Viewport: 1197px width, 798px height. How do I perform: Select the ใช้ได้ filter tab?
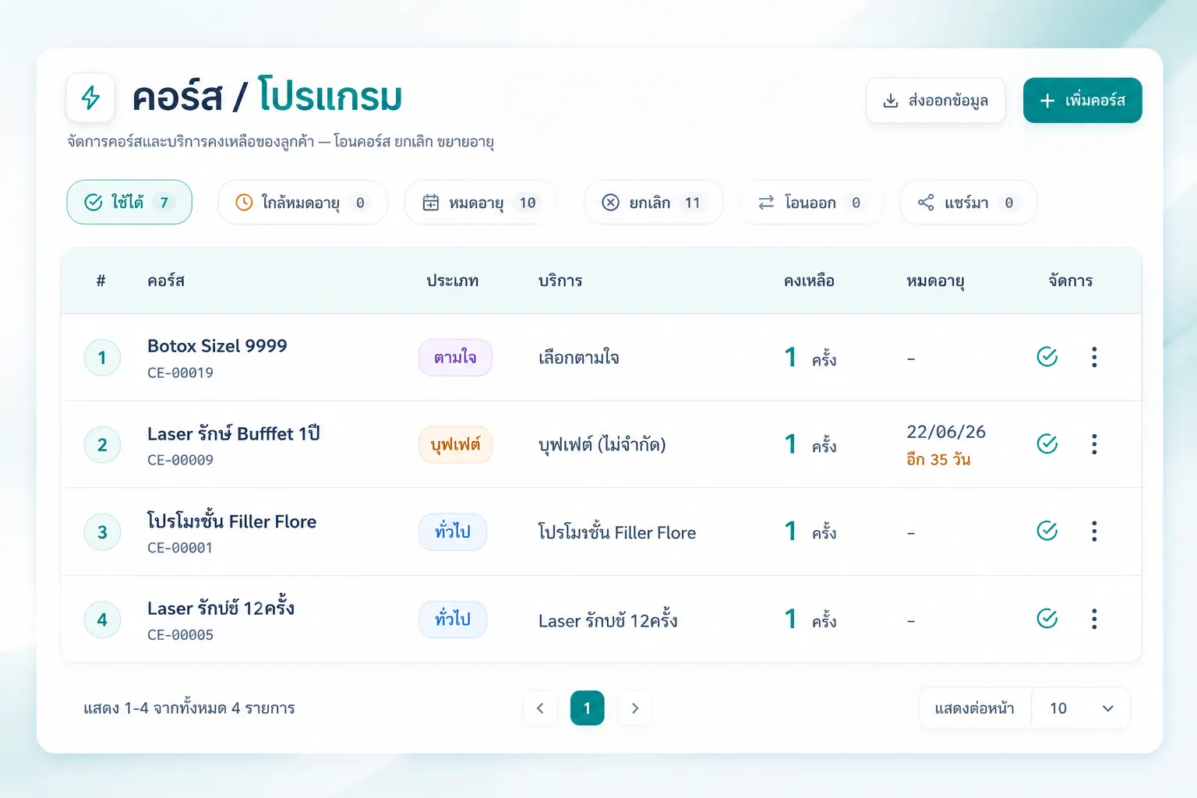pos(129,203)
